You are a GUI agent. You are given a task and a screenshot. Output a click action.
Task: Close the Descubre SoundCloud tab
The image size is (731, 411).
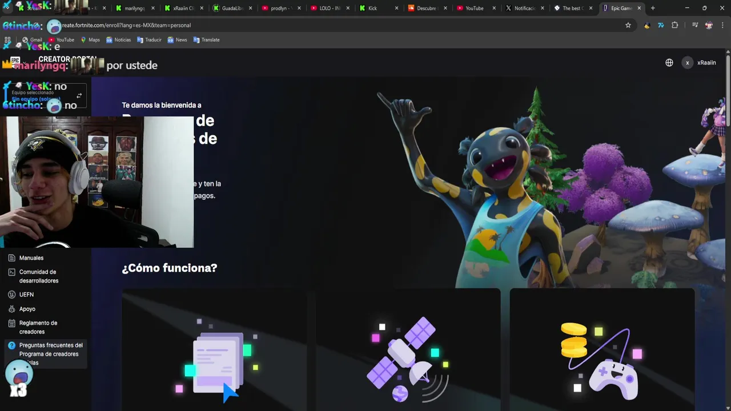[445, 8]
